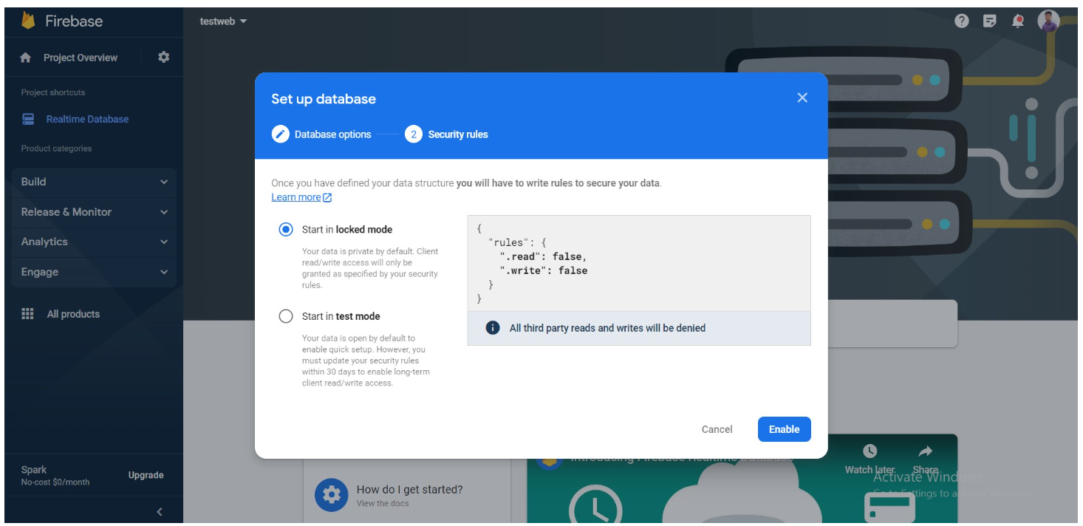This screenshot has width=1083, height=526.
Task: Expand the Build category
Action: click(x=95, y=182)
